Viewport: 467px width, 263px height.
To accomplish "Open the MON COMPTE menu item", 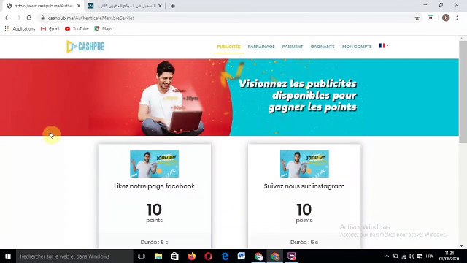I will tap(357, 47).
